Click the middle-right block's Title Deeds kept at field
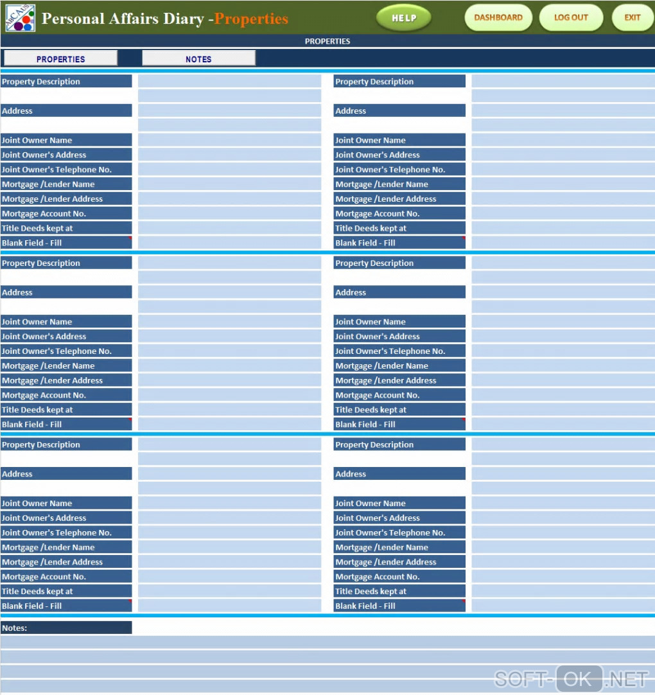The image size is (655, 695). pos(563,409)
